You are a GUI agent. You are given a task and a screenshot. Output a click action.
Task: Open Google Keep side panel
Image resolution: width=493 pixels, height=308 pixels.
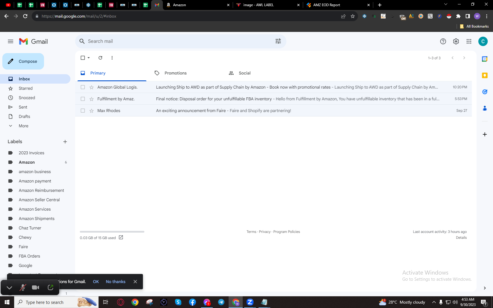click(x=485, y=75)
